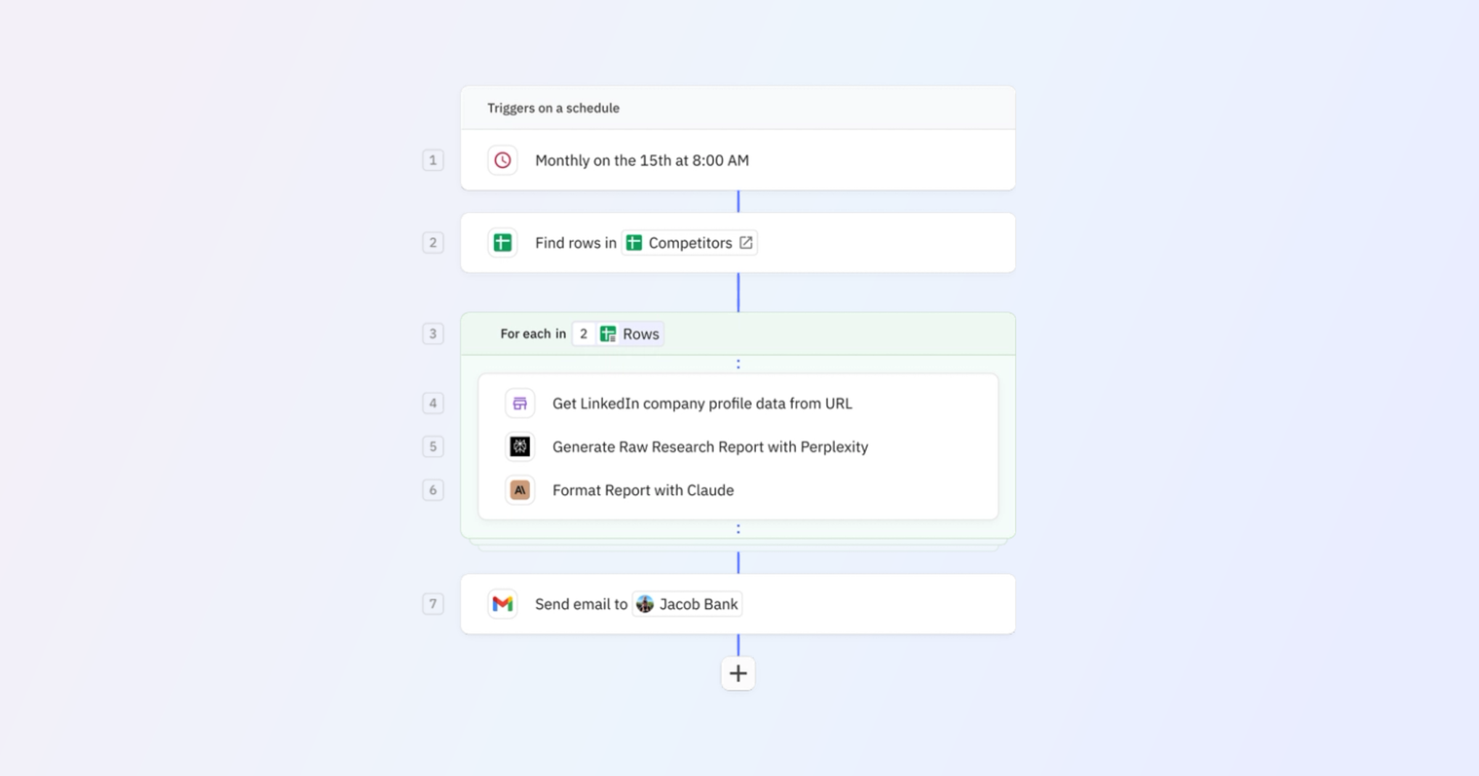Select the LinkedIn company profile scraper icon
Viewport: 1479px width, 776px height.
click(x=519, y=403)
